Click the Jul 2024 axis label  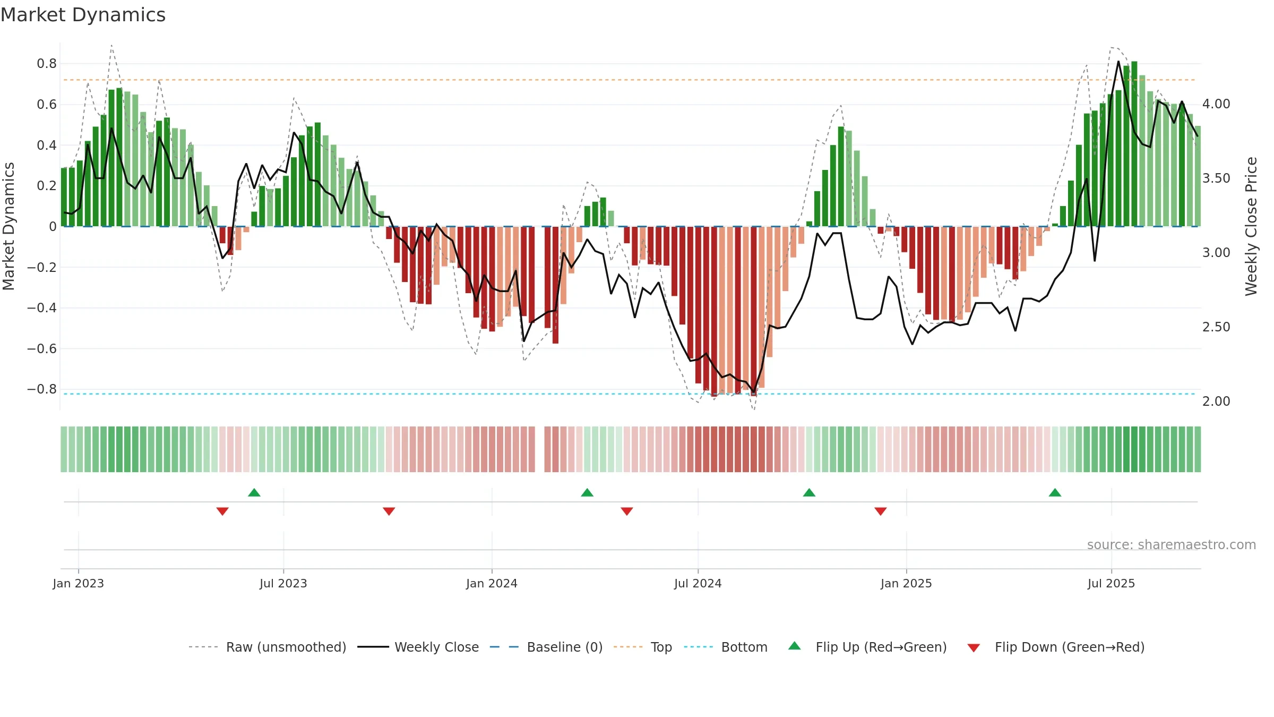pos(698,583)
